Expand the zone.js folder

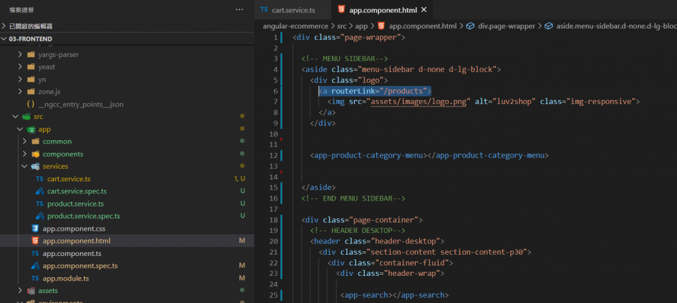coord(20,92)
